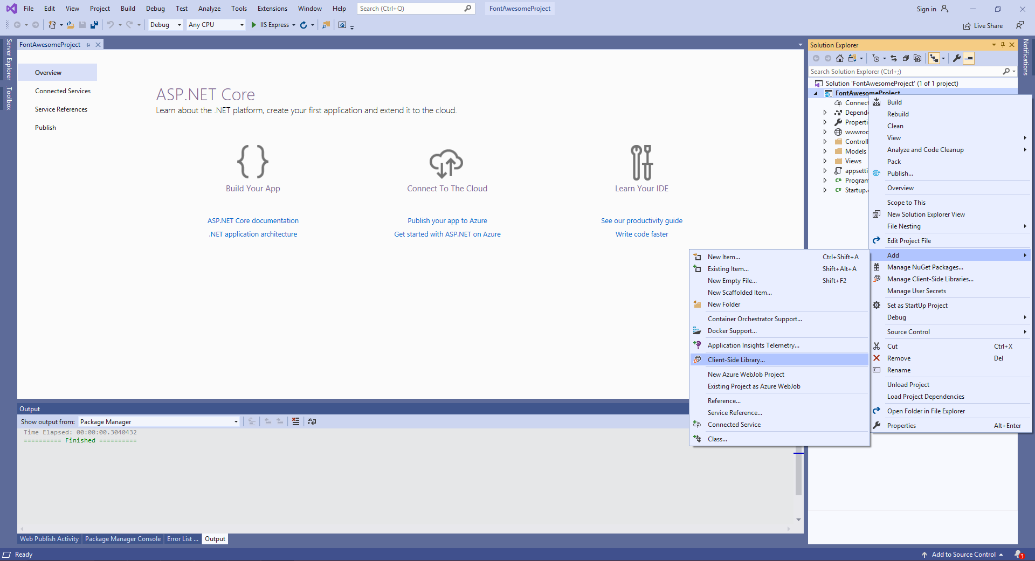Click Edit Project File in context menu

[951, 241]
